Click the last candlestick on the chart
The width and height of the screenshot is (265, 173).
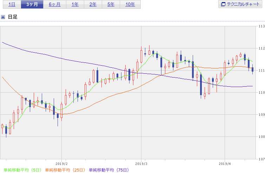(252, 69)
